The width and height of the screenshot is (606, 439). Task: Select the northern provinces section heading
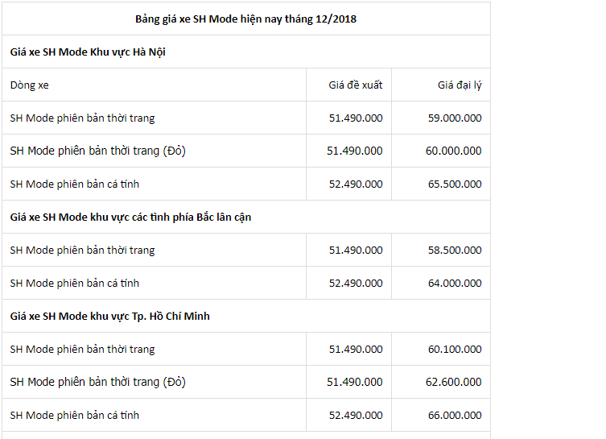point(130,217)
